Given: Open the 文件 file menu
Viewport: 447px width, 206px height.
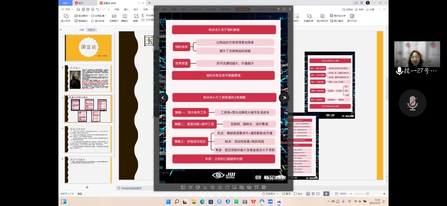Looking at the screenshot, I should (67, 9).
